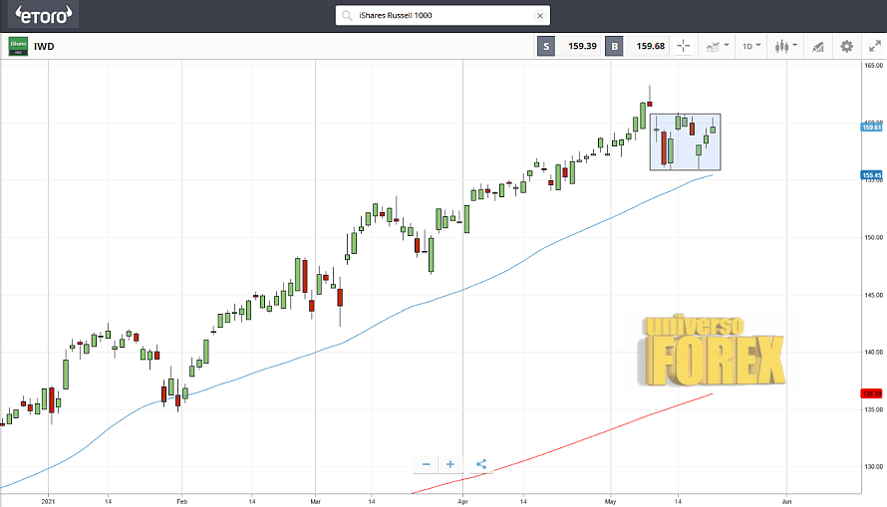Open the candlestick chart type dropdown
The height and width of the screenshot is (507, 887).
click(786, 46)
